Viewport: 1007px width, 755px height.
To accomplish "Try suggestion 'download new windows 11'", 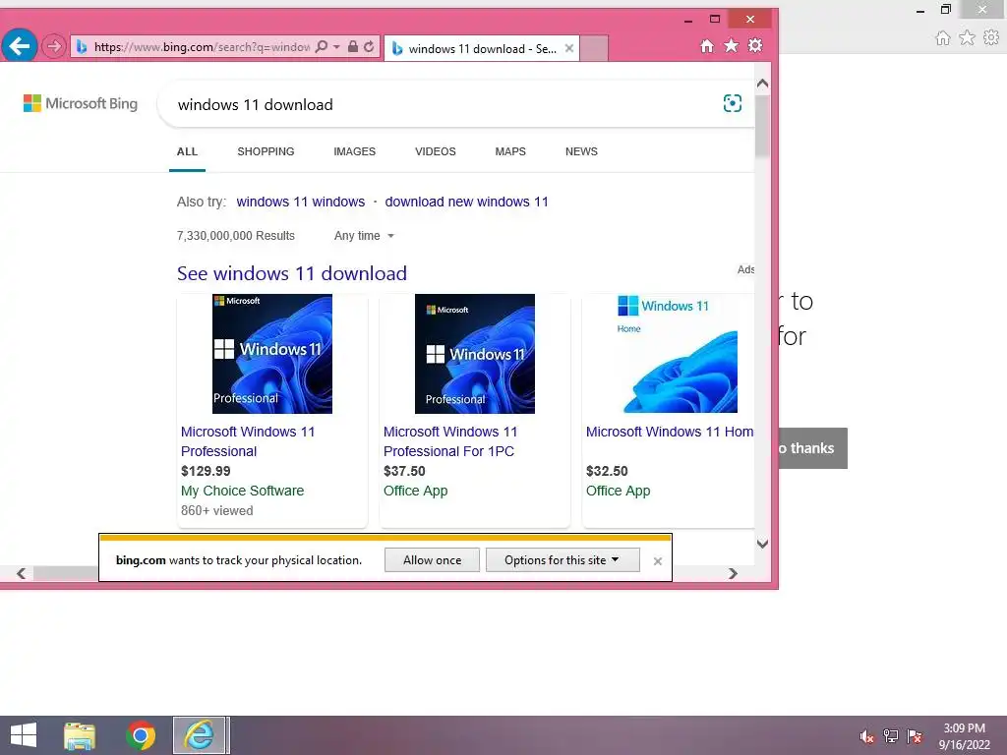I will tap(467, 202).
